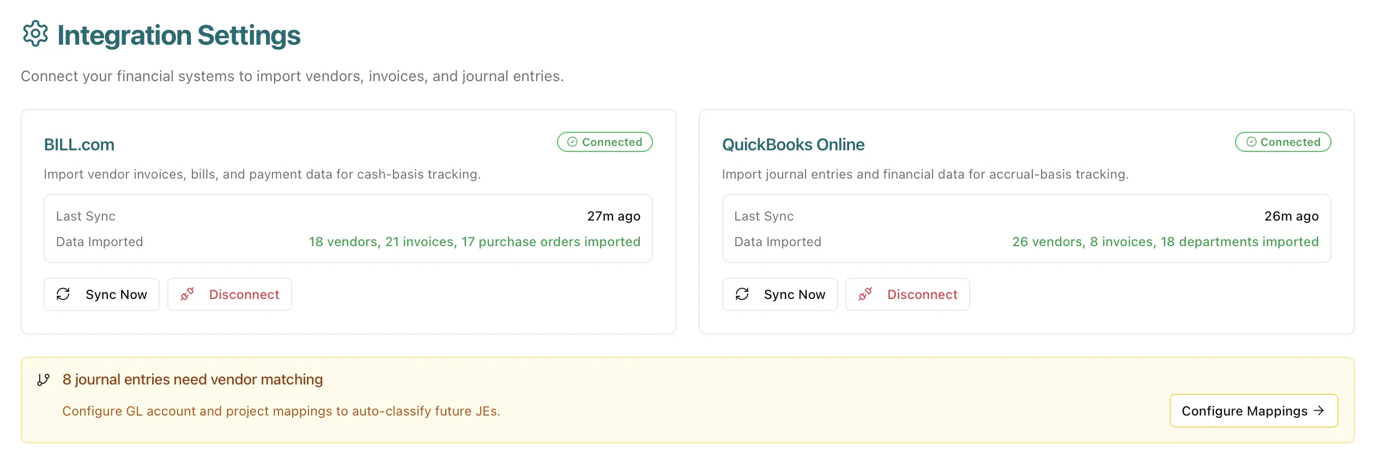Disconnect the QuickBooks Online integration

click(907, 294)
